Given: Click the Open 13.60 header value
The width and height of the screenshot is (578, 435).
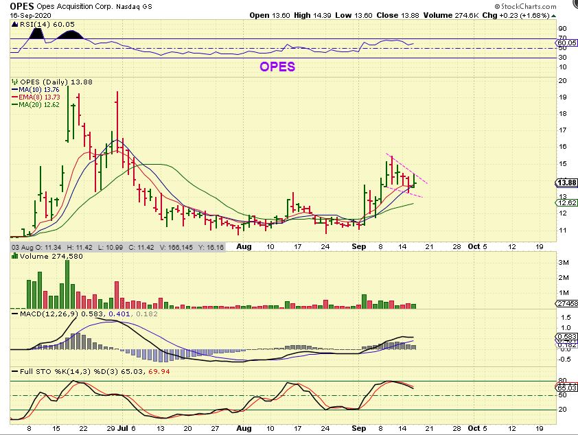Looking at the screenshot, I should click(x=270, y=16).
